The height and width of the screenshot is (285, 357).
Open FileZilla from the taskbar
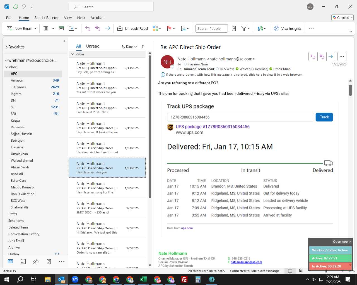[184, 279]
